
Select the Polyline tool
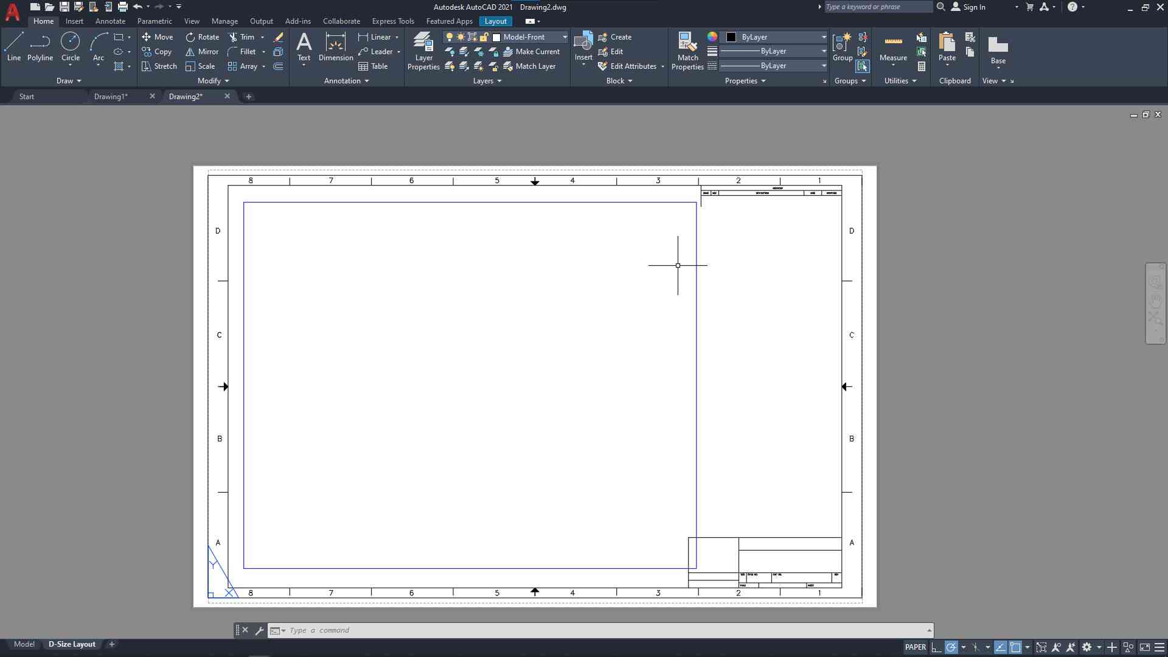tap(40, 47)
